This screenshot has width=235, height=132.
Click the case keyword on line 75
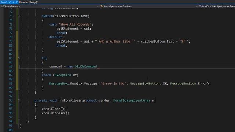click(x=53, y=25)
